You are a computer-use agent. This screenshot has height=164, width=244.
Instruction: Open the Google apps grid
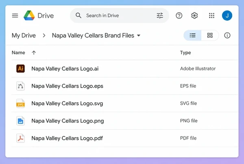click(211, 15)
